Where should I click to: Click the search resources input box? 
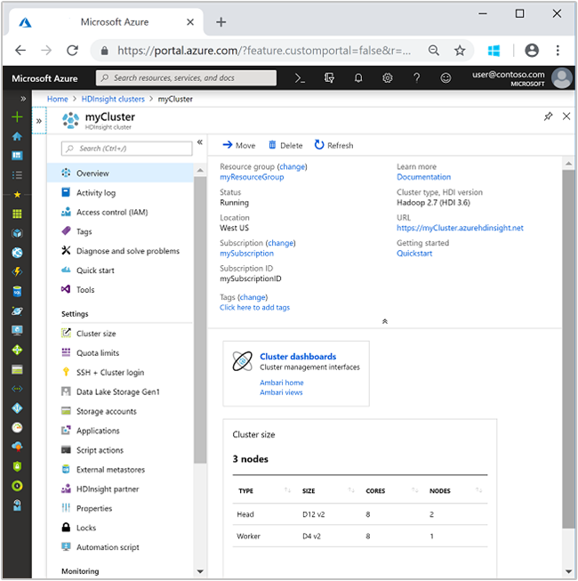[187, 78]
